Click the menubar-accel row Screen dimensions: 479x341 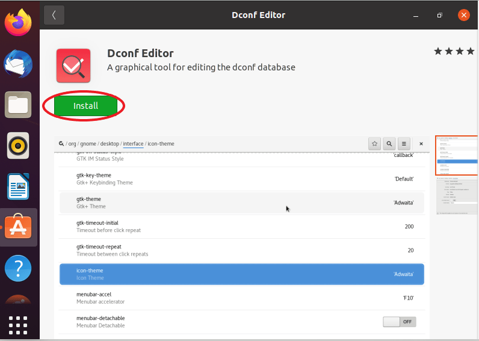242,298
